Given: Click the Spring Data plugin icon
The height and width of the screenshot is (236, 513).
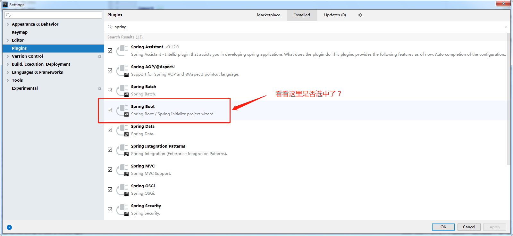Looking at the screenshot, I should pyautogui.click(x=122, y=130).
